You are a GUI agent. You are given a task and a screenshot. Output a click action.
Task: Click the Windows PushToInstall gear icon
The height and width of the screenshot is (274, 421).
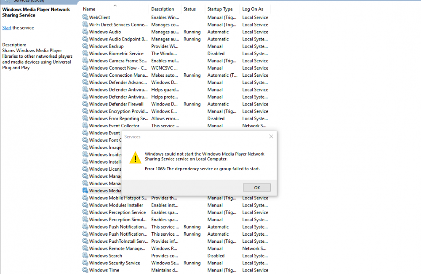click(x=85, y=241)
